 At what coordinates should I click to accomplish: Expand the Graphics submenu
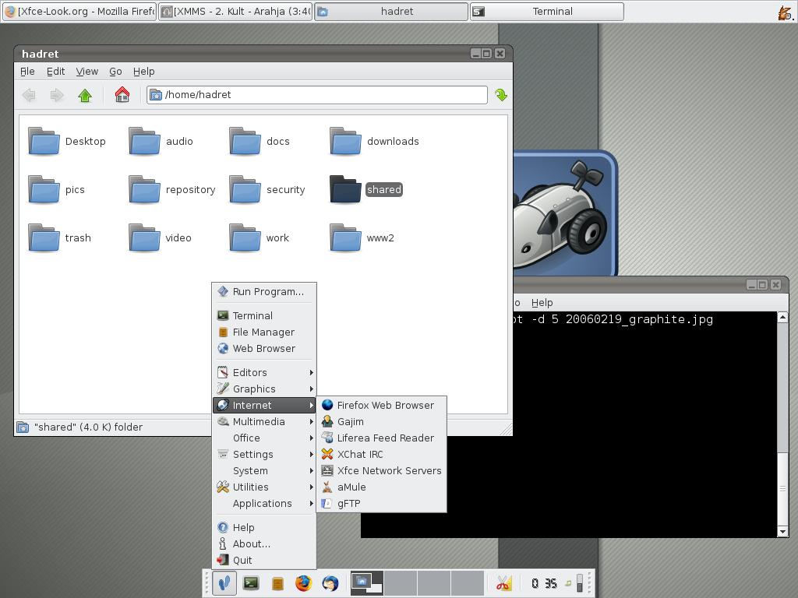tap(265, 389)
